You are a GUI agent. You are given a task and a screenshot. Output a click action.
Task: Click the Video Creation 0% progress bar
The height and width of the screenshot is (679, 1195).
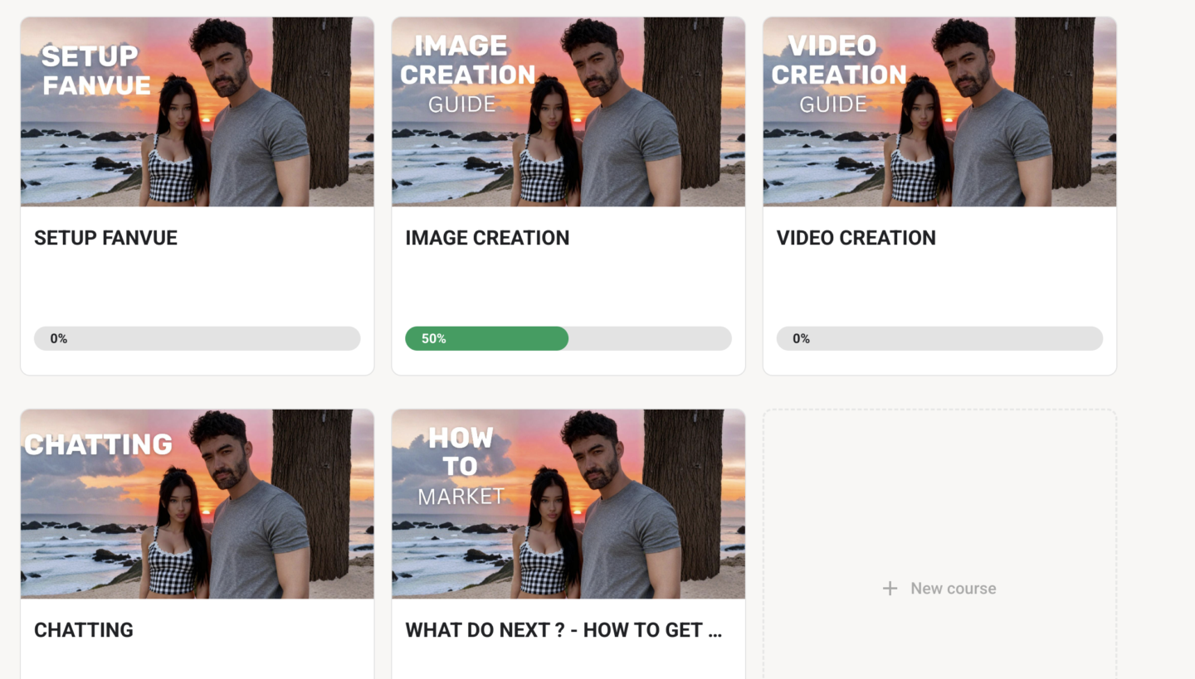[939, 338]
